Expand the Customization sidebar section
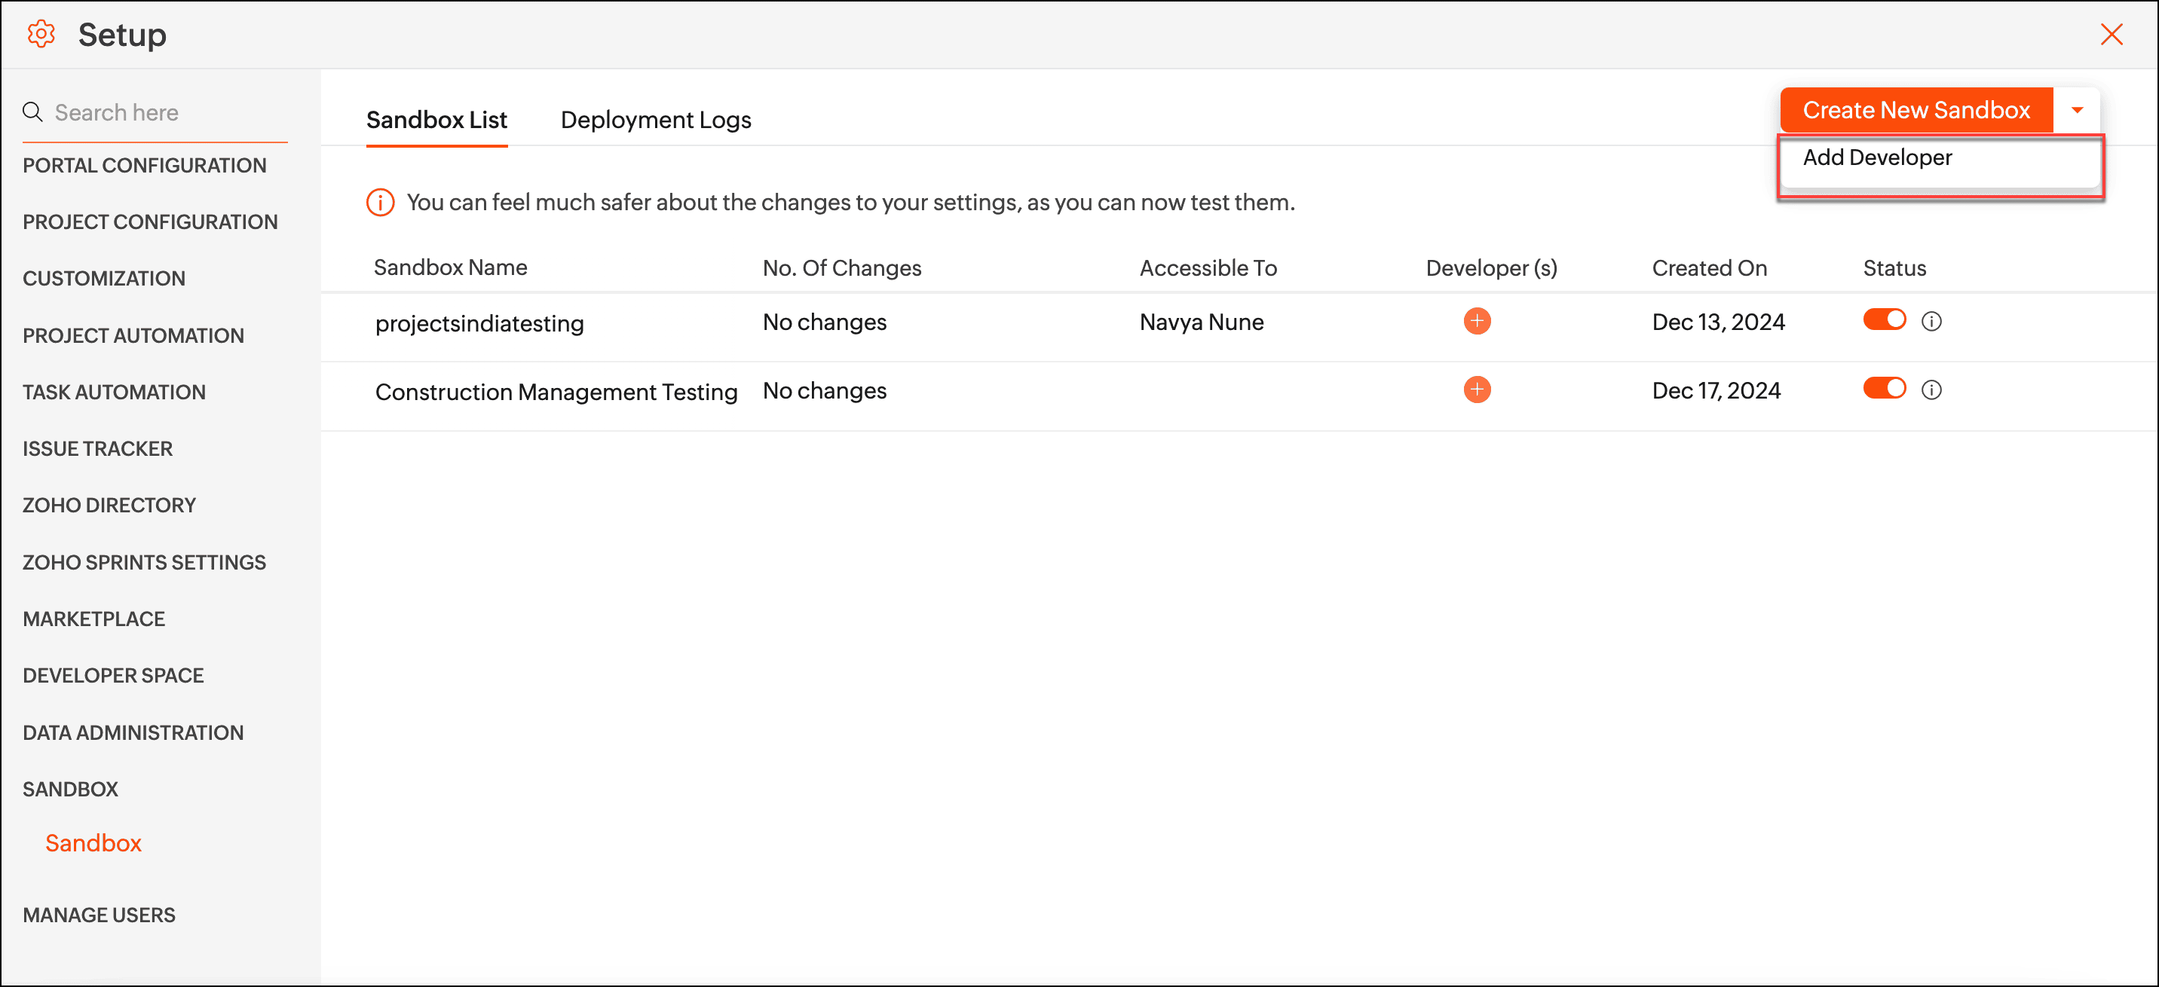The width and height of the screenshot is (2159, 987). coord(104,278)
